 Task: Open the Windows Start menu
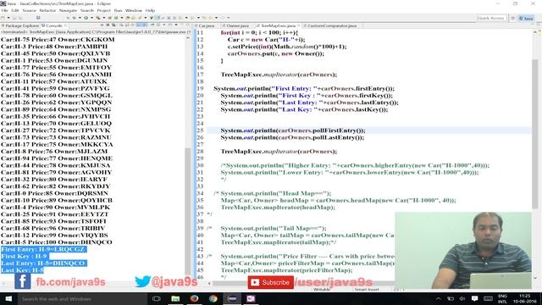pos(8,299)
